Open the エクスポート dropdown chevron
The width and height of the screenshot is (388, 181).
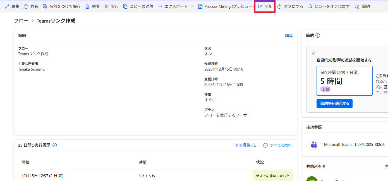pyautogui.click(x=191, y=6)
